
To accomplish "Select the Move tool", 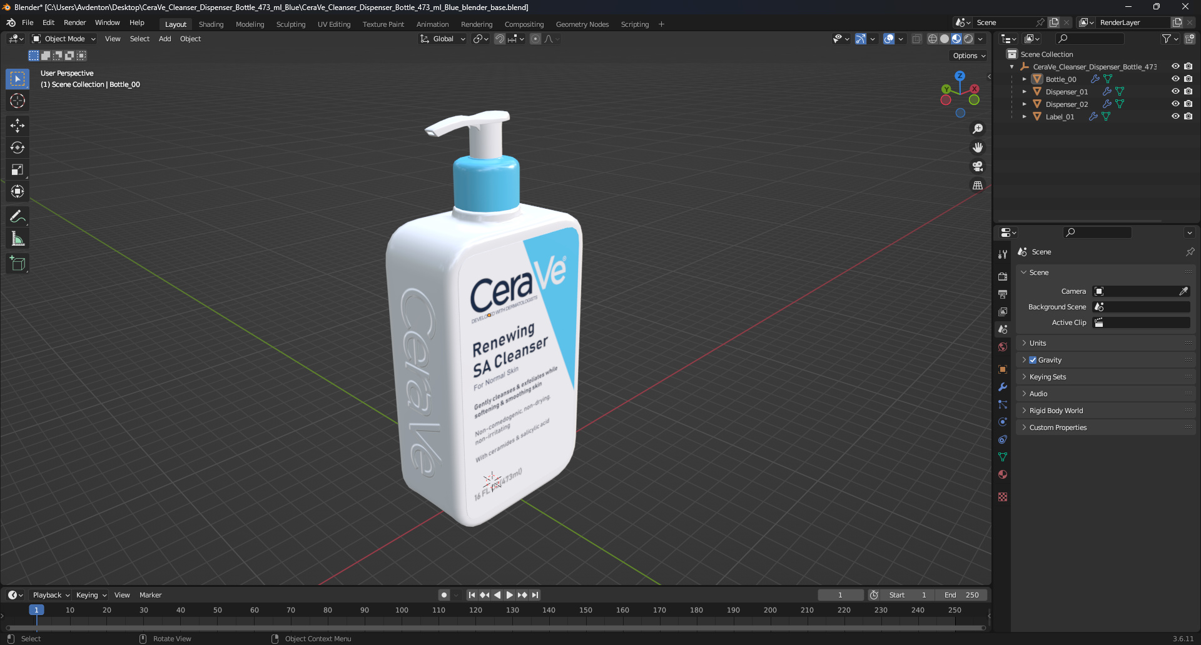I will [18, 126].
